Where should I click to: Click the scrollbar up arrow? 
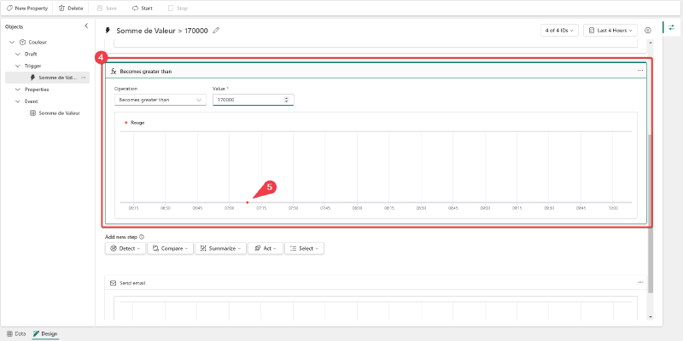point(651,42)
